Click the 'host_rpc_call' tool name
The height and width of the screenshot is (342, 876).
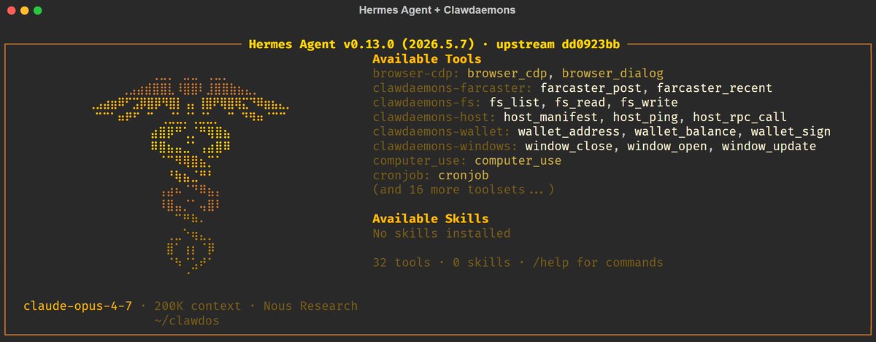[x=740, y=117]
